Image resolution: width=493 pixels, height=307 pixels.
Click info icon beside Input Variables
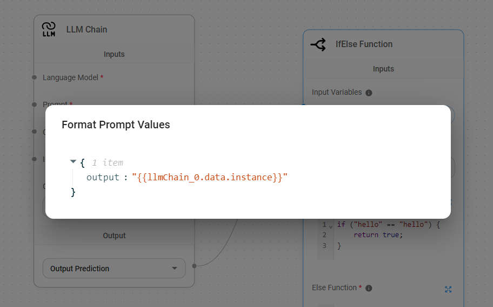(x=369, y=93)
